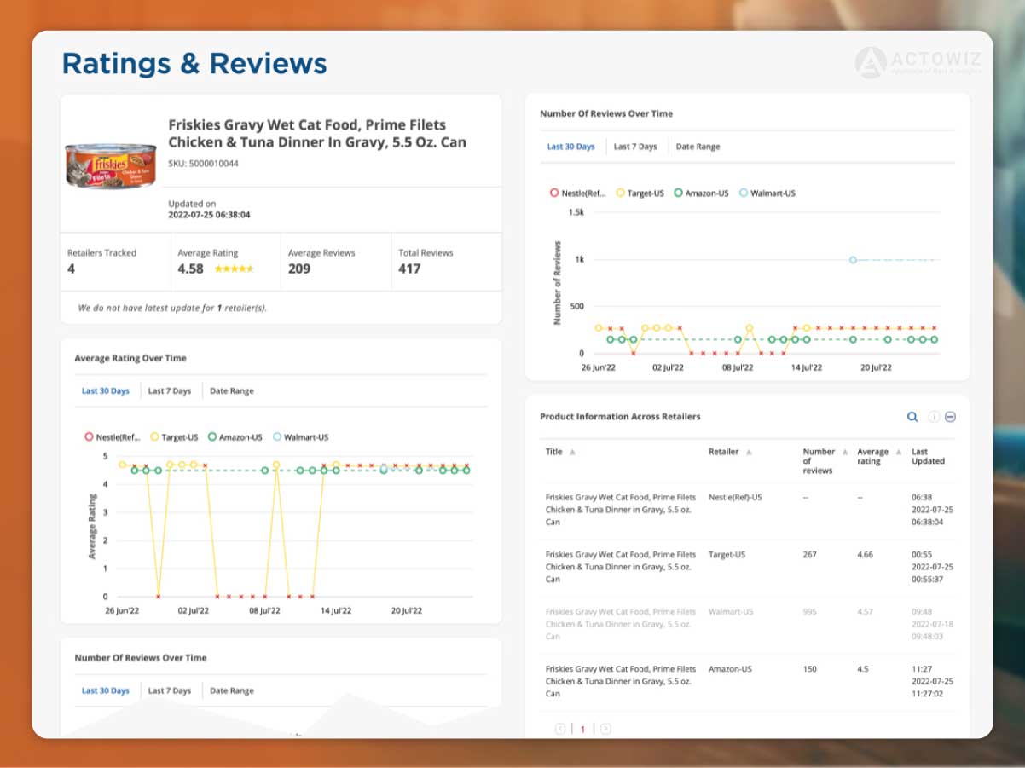Viewport: 1025px width, 768px height.
Task: Click the missing retailer update notice
Action: [x=172, y=308]
